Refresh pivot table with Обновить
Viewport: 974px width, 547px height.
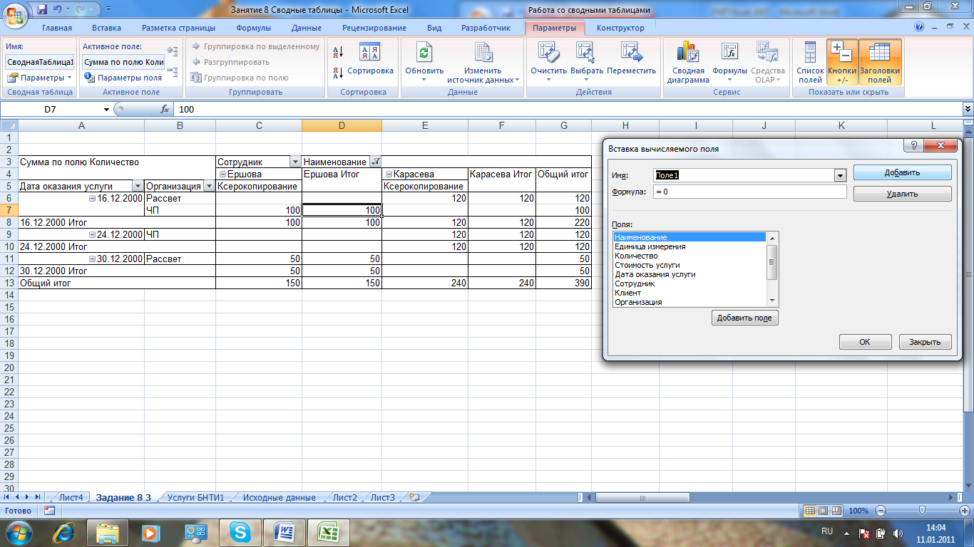[x=424, y=62]
